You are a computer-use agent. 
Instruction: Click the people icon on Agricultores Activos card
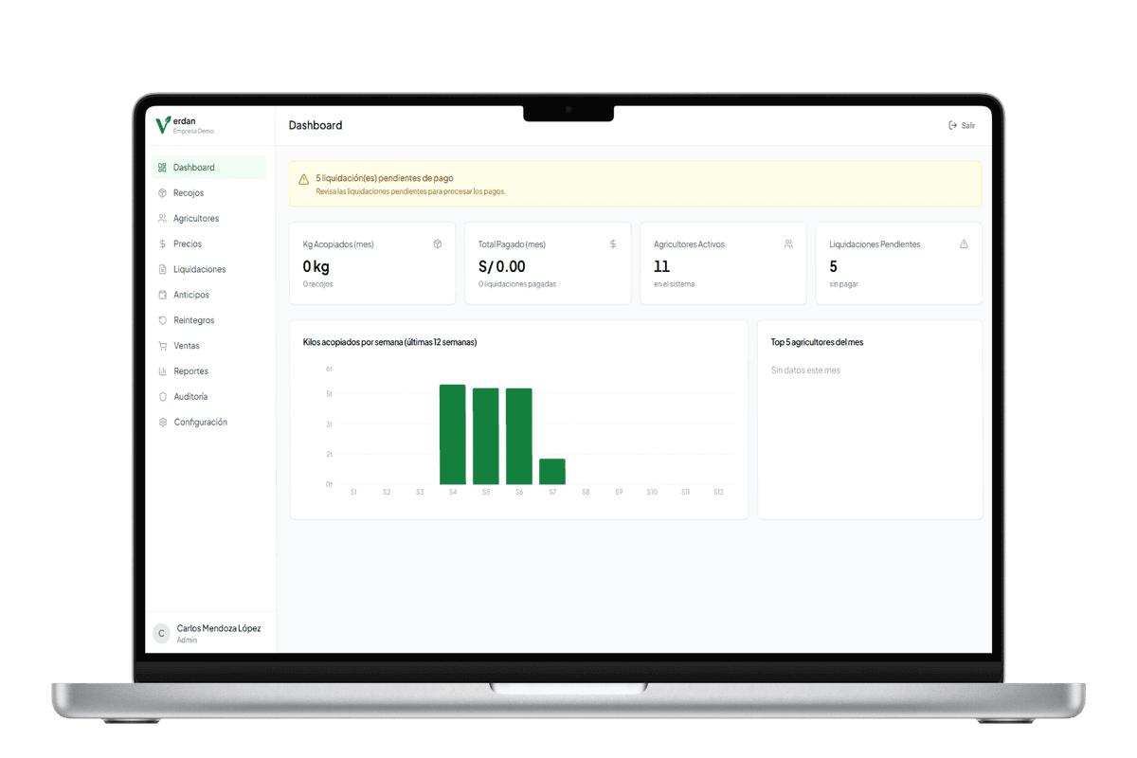point(788,244)
